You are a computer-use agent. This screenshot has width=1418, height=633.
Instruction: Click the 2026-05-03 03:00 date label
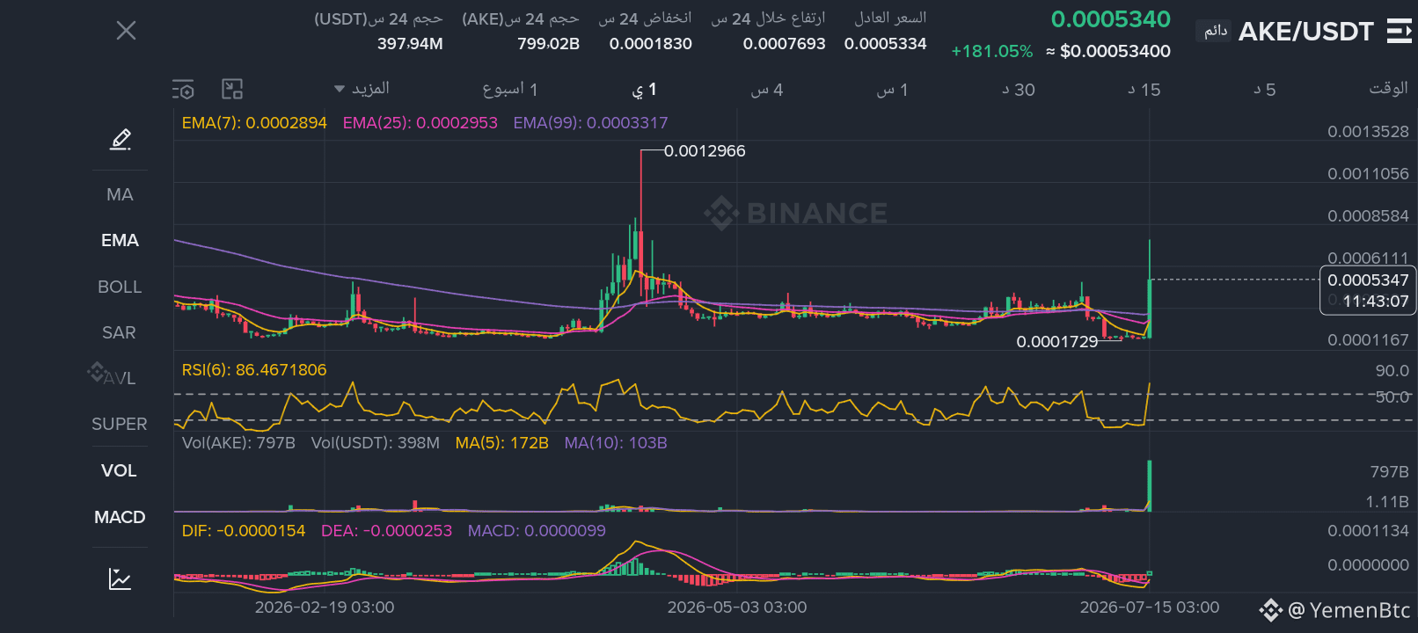[737, 608]
